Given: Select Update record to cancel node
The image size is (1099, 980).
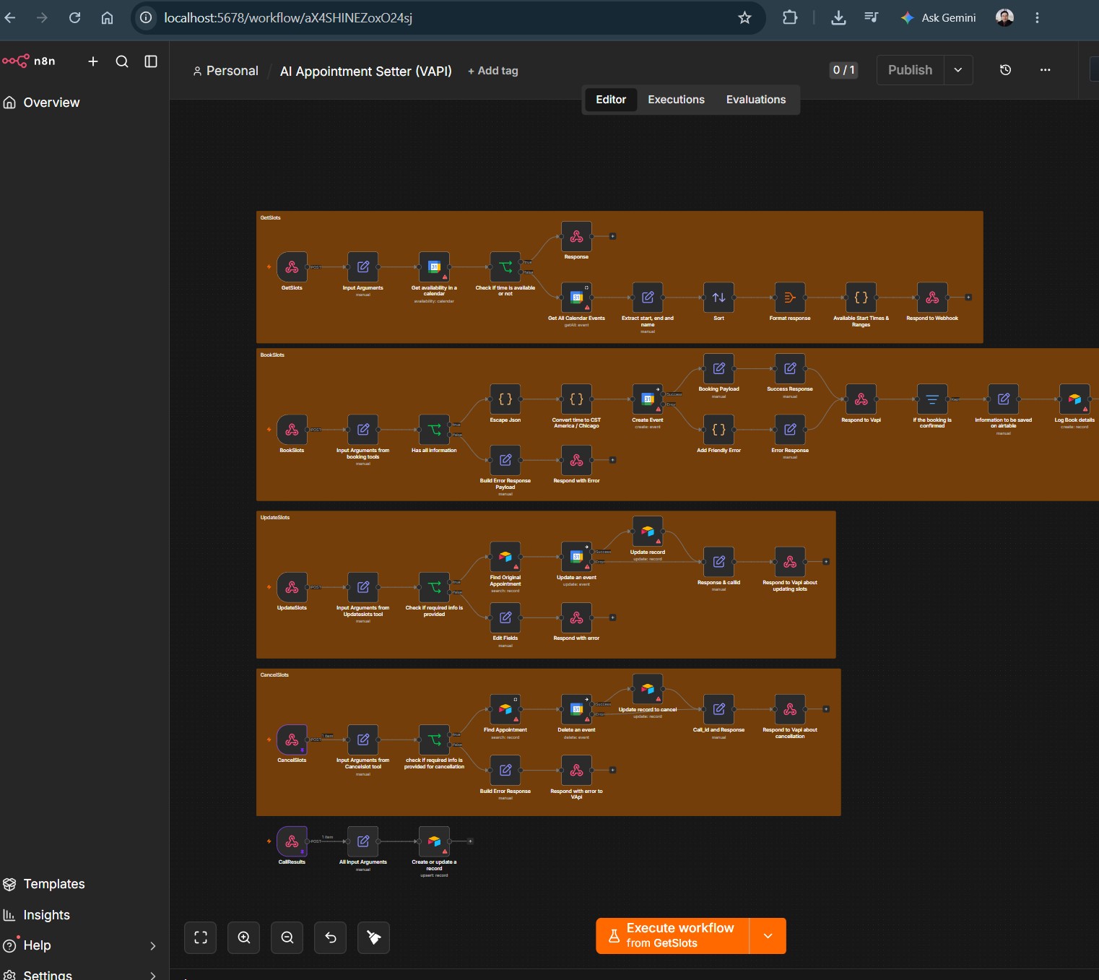Looking at the screenshot, I should coord(648,689).
